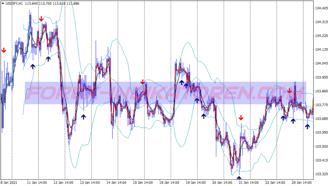This screenshot has width=331, height=186.
Task: Click the red sell arrow near 15 Jan 14:00
Action: click(143, 82)
